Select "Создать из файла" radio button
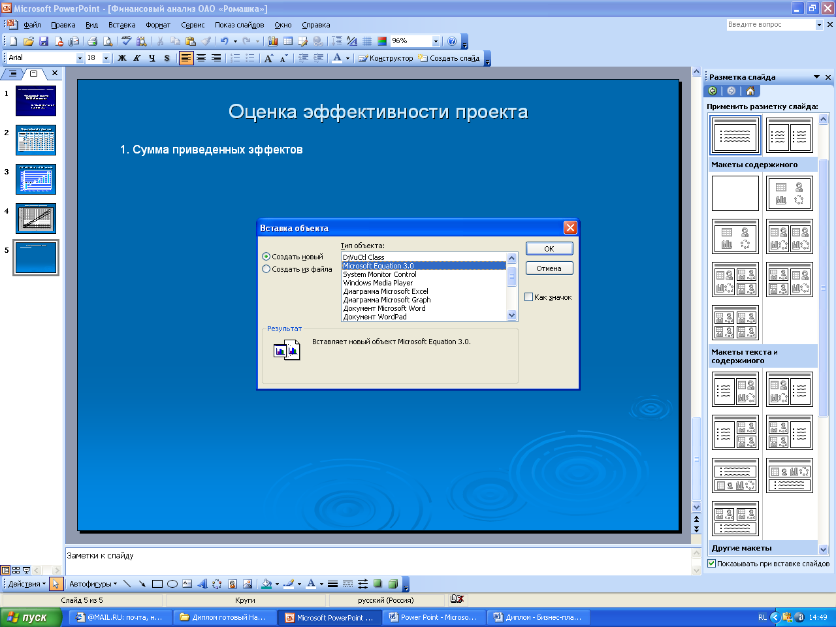Image resolution: width=836 pixels, height=627 pixels. coord(266,269)
